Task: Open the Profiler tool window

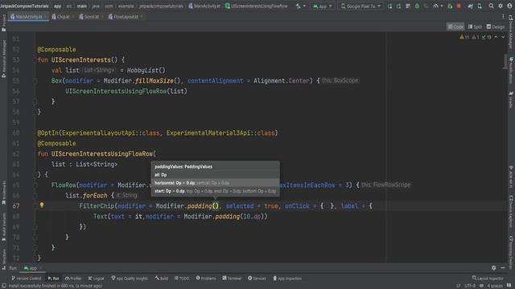Action: click(73, 279)
